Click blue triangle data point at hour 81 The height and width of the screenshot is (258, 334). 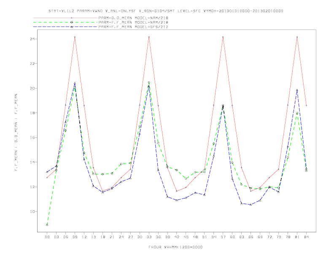pos(297,90)
